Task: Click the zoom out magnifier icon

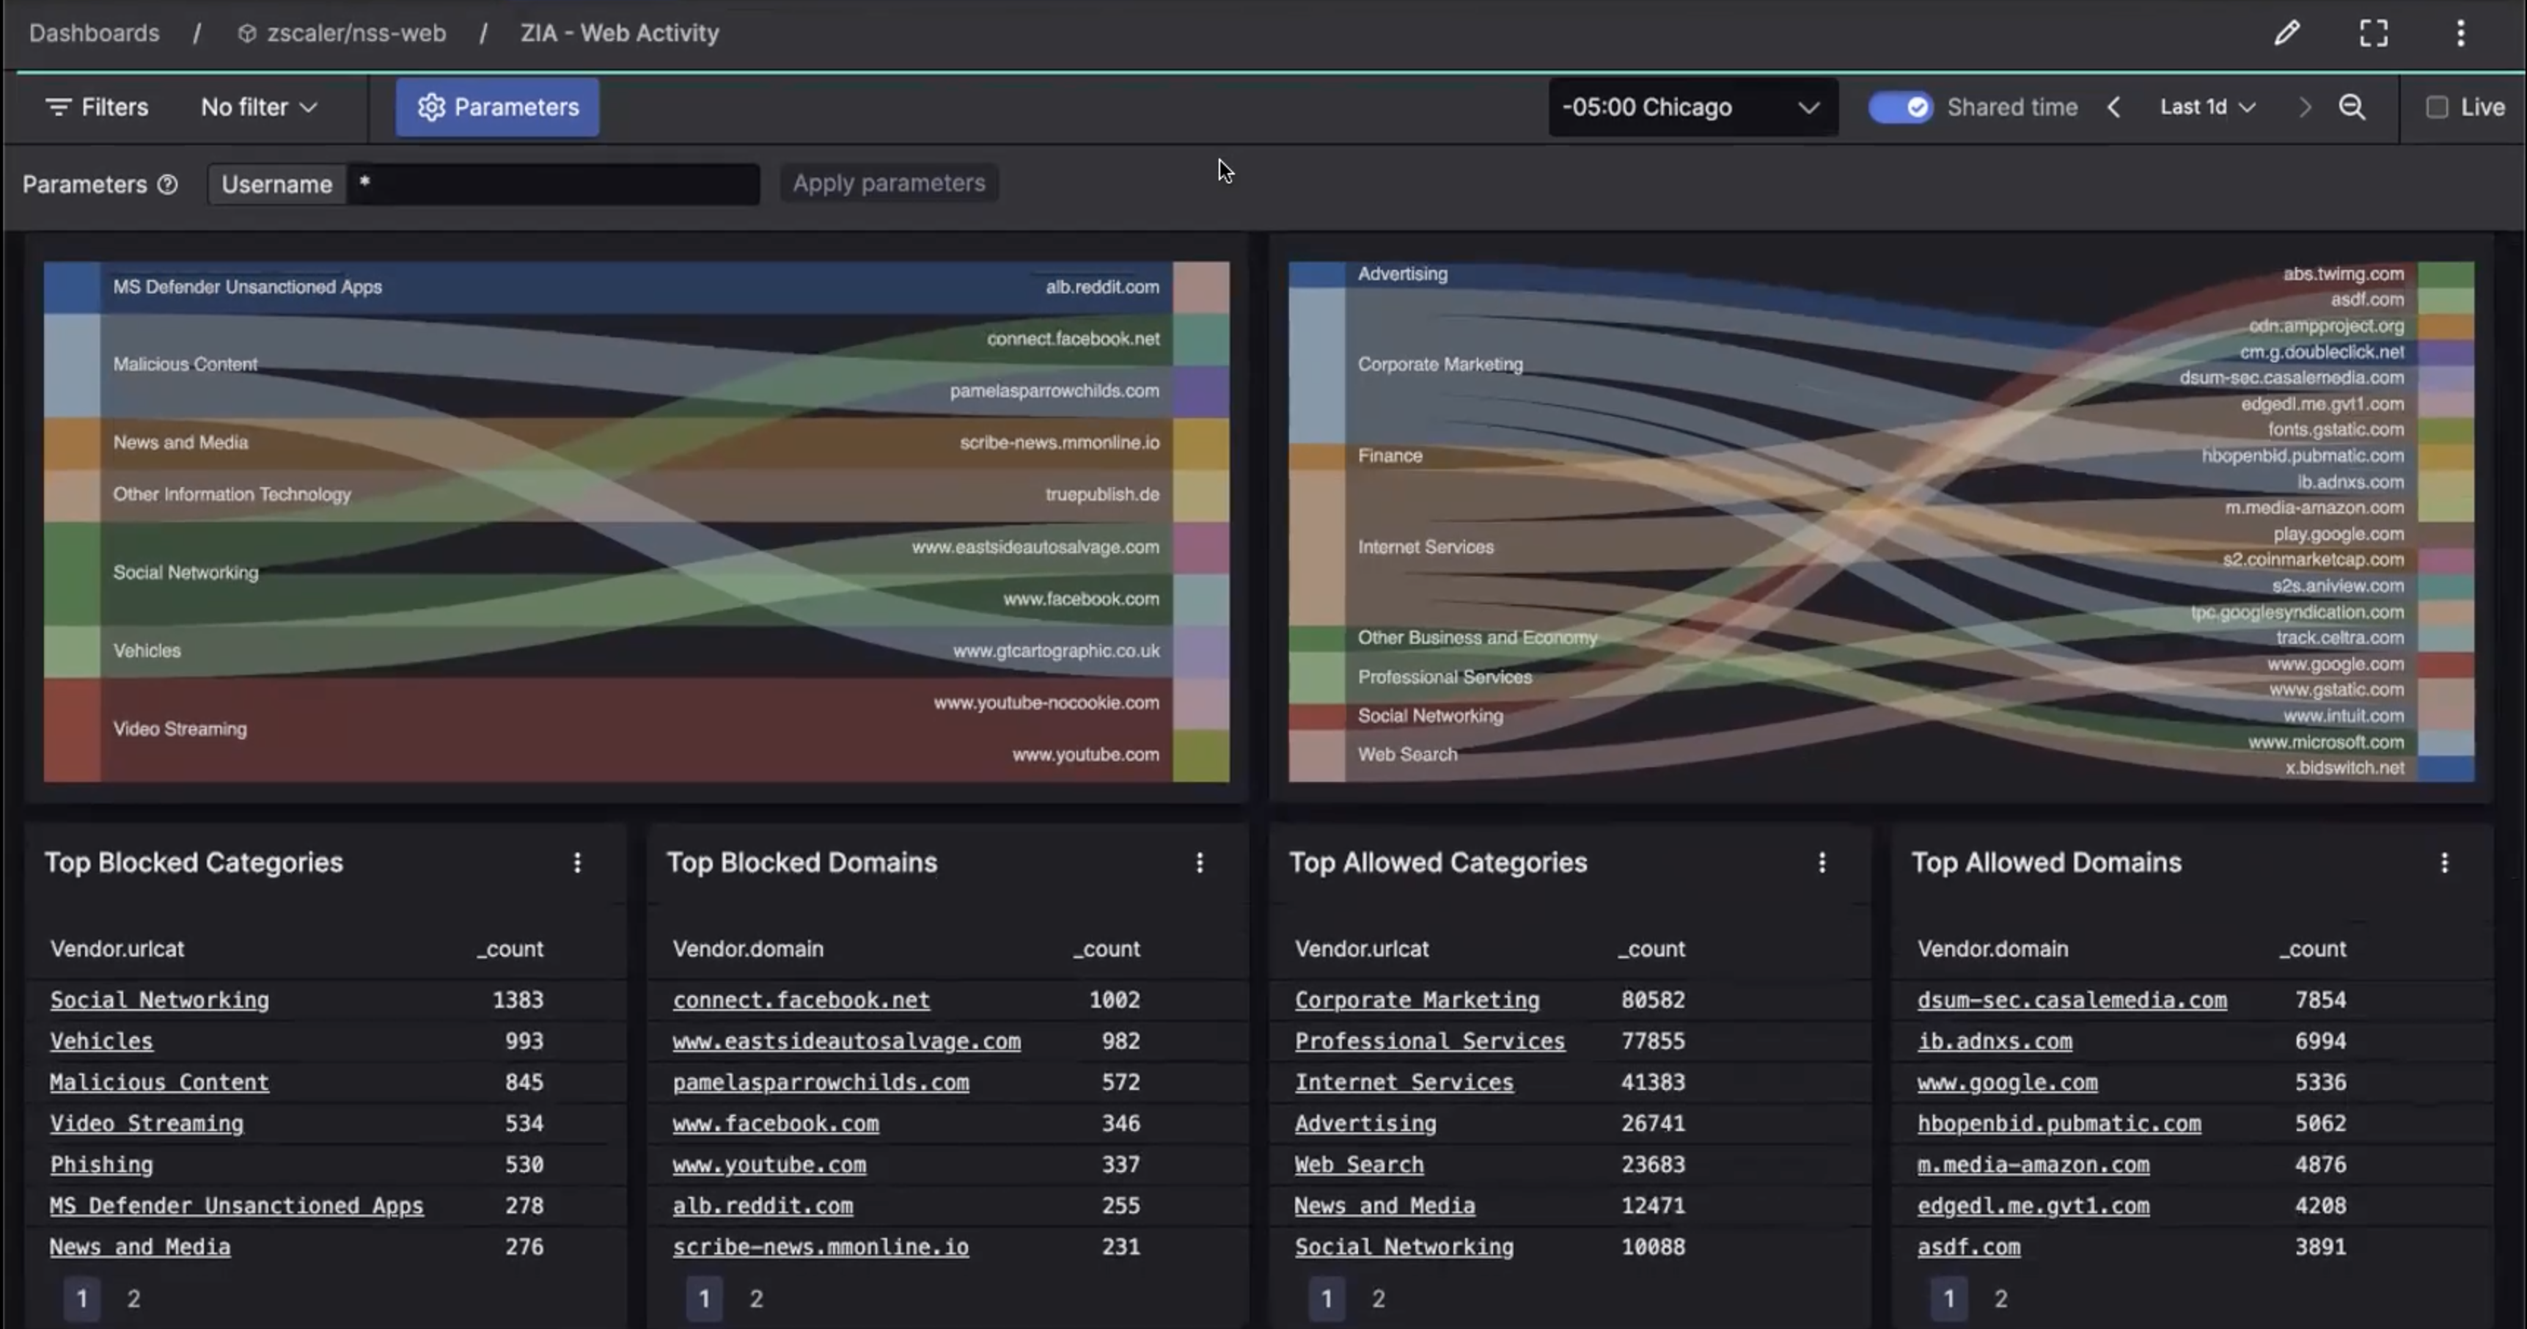Action: 2352,107
